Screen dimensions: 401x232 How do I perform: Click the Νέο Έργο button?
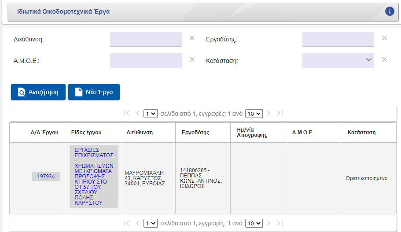94,92
